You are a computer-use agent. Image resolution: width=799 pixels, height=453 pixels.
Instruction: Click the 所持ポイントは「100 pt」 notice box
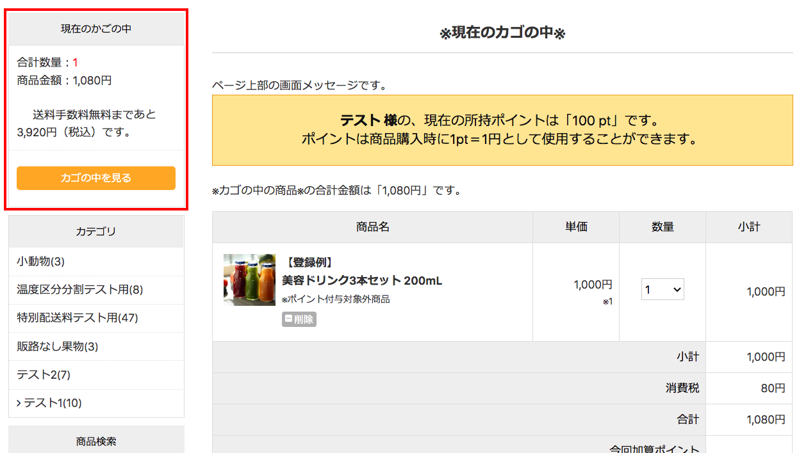(x=502, y=130)
